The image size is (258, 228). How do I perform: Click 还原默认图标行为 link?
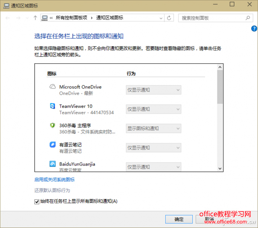pyautogui.click(x=52, y=190)
